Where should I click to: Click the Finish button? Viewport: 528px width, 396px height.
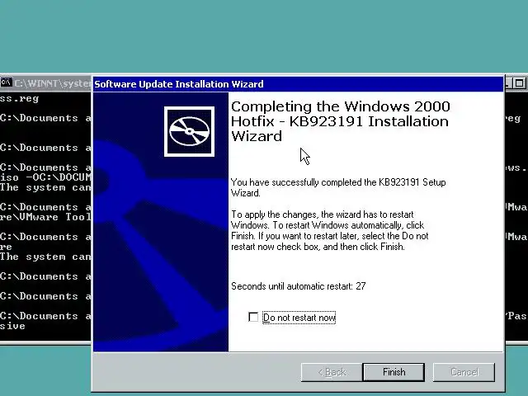coord(394,372)
